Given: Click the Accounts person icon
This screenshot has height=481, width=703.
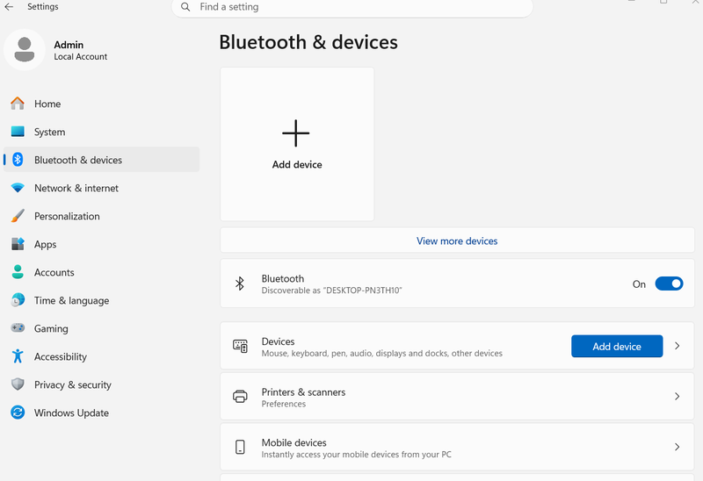Looking at the screenshot, I should click(x=18, y=272).
